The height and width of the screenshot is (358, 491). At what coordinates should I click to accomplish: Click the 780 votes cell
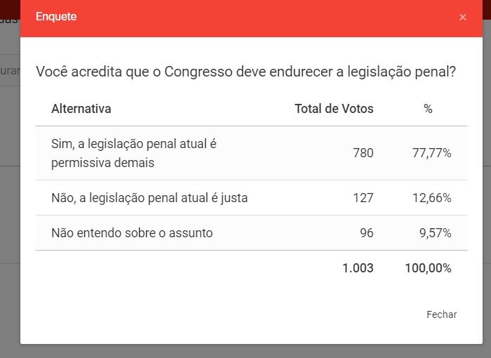tap(363, 153)
